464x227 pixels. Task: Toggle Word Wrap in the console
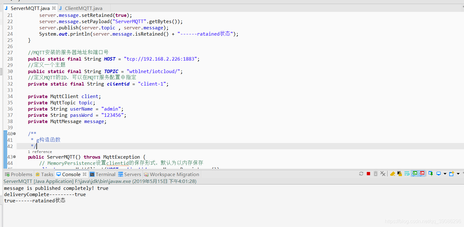[x=407, y=174]
